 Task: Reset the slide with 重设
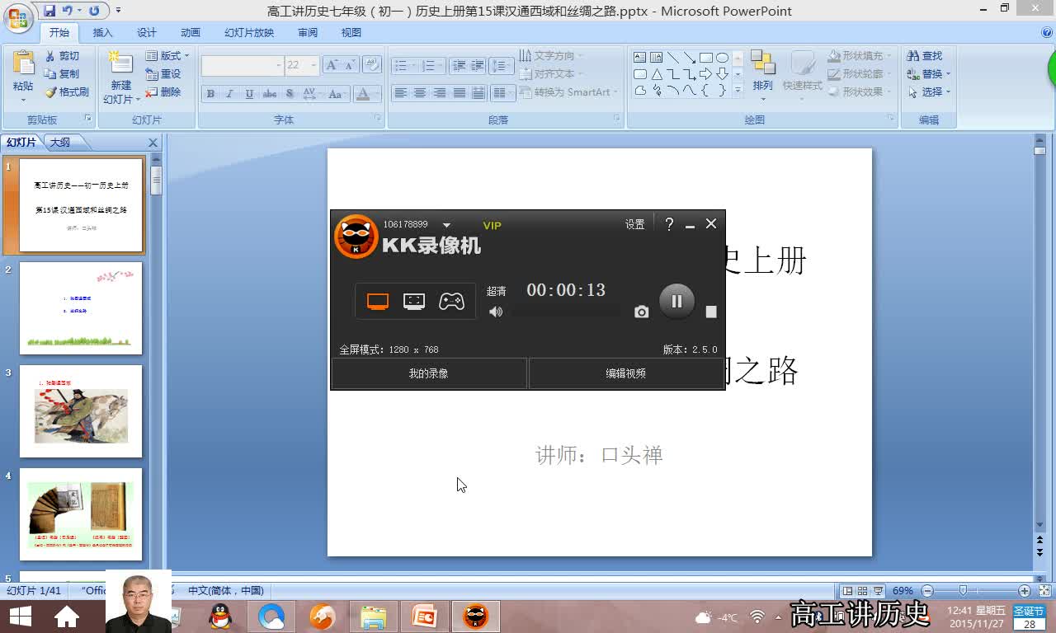tap(163, 74)
